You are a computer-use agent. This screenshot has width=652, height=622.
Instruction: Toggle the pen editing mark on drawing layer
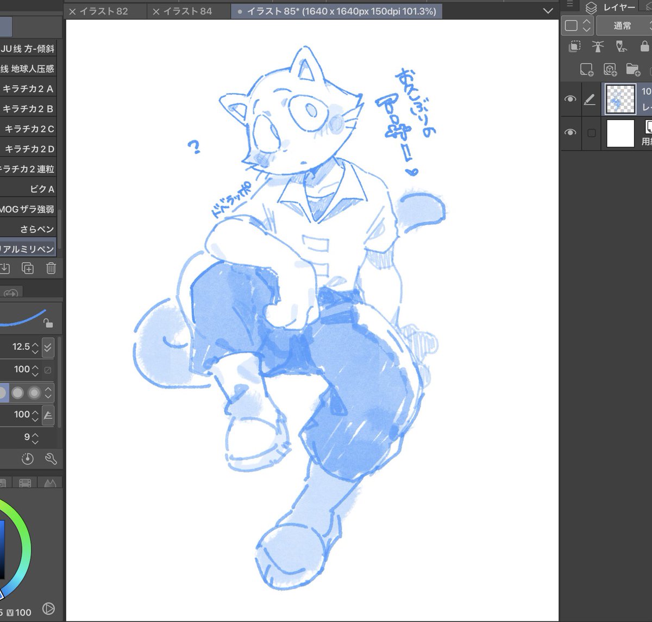click(590, 99)
